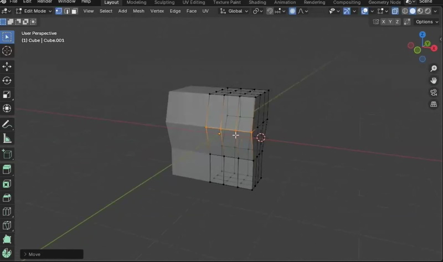The height and width of the screenshot is (262, 443).
Task: Switch to the UV Editing workspace tab
Action: point(194,3)
